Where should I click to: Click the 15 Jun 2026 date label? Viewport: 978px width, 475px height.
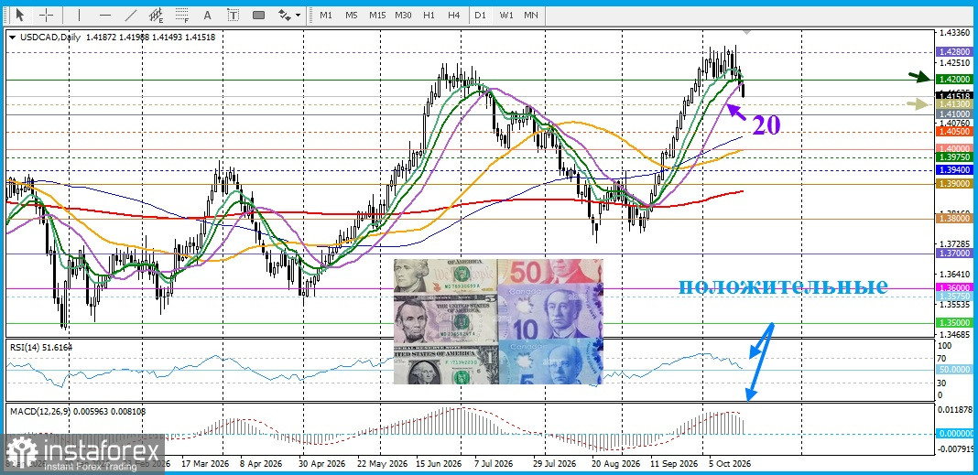(440, 464)
